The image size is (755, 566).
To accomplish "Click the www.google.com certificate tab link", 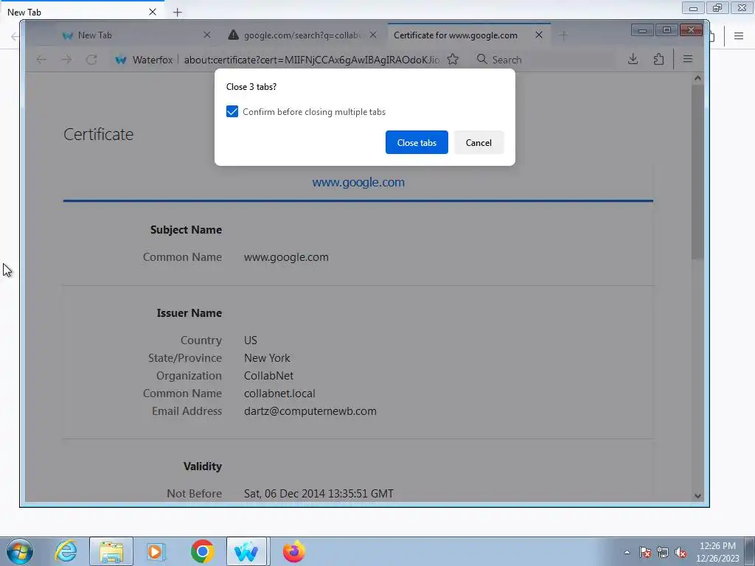I will click(x=358, y=183).
